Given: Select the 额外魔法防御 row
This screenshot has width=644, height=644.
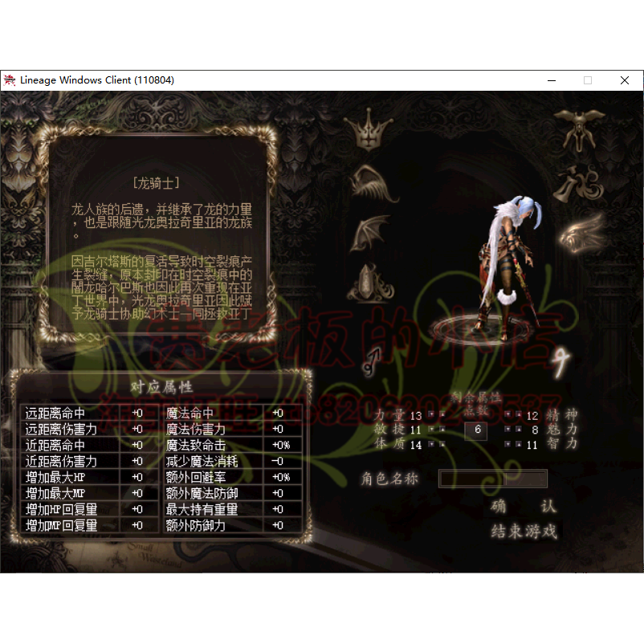Looking at the screenshot, I should tap(233, 493).
